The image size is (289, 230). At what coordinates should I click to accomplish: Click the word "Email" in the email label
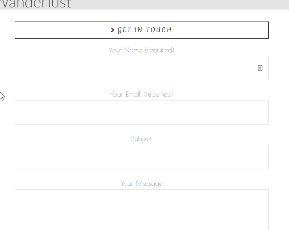point(133,94)
